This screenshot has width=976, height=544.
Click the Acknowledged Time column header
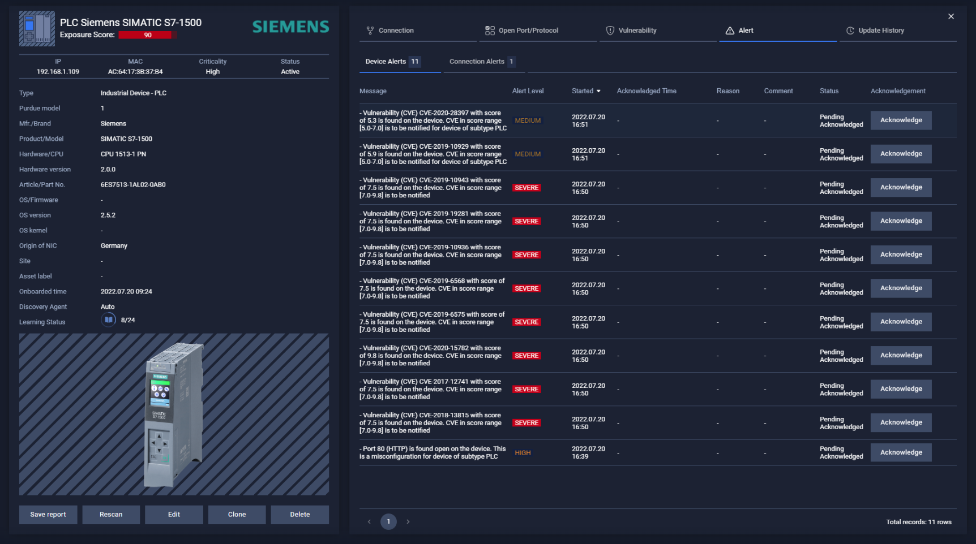coord(647,91)
